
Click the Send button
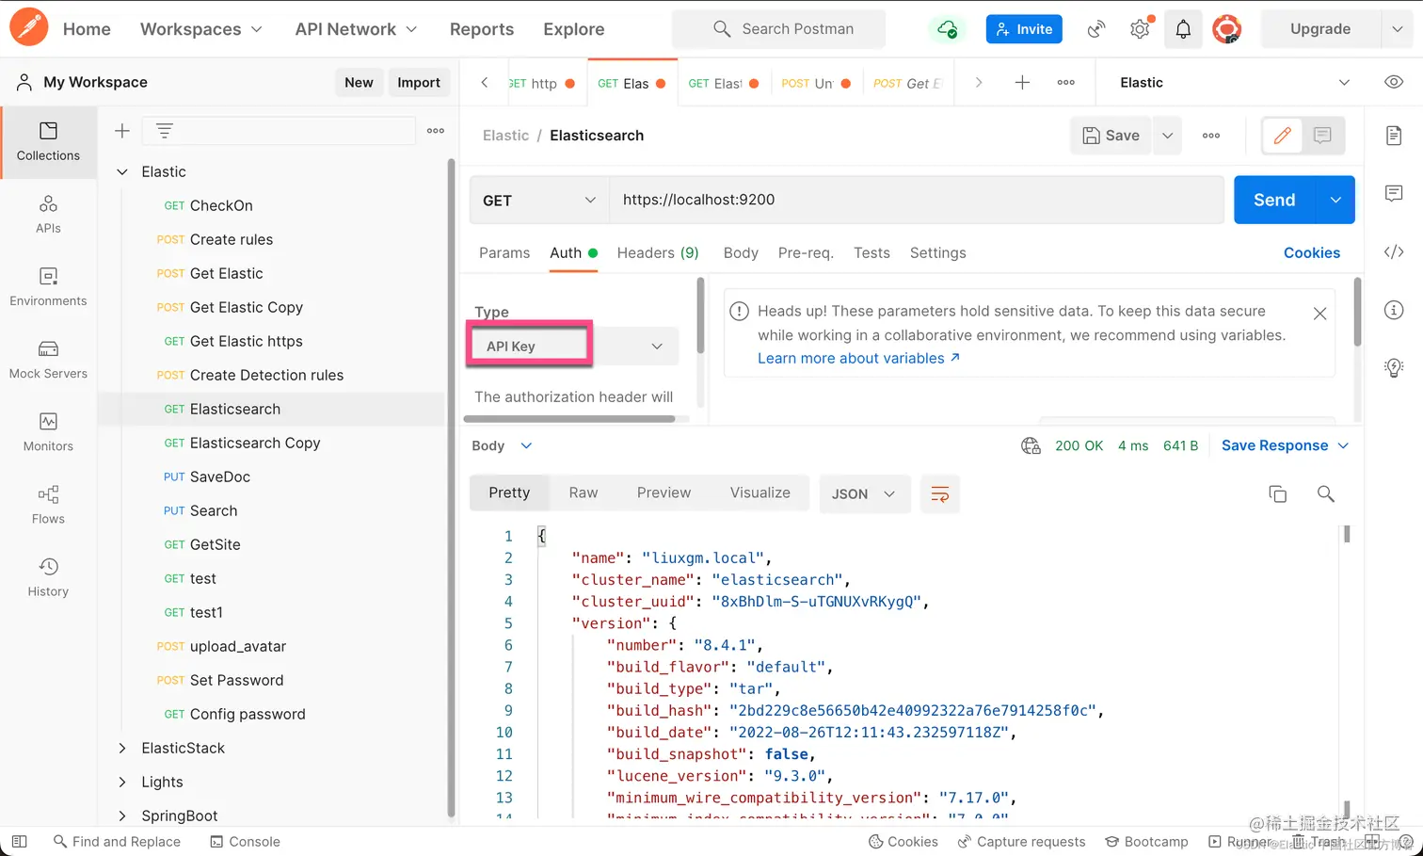click(x=1274, y=200)
